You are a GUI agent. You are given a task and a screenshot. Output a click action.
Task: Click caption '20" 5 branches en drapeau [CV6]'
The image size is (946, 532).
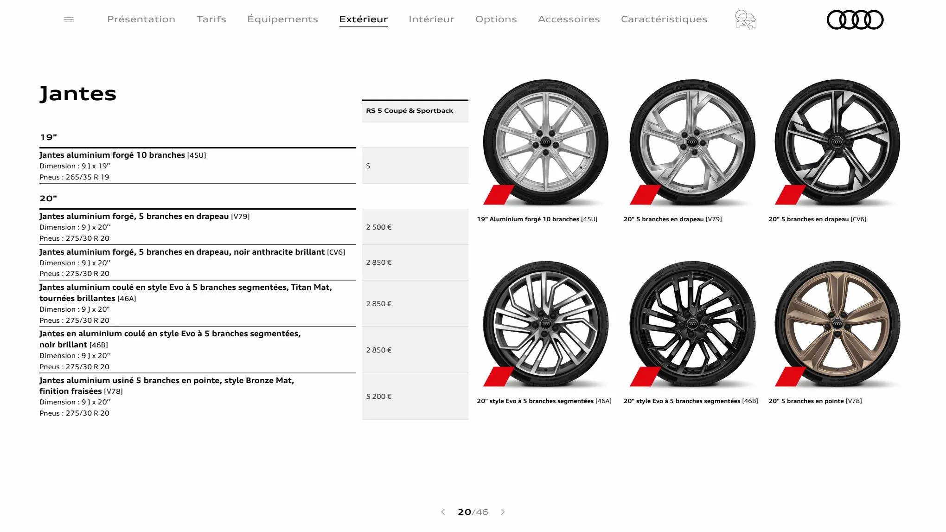click(817, 219)
